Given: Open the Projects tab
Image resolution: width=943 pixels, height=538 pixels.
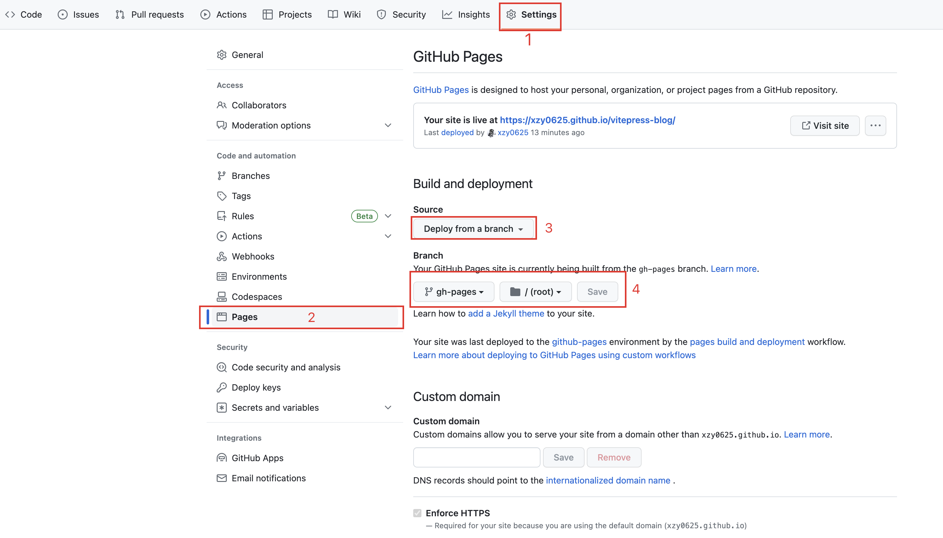Looking at the screenshot, I should pyautogui.click(x=287, y=14).
